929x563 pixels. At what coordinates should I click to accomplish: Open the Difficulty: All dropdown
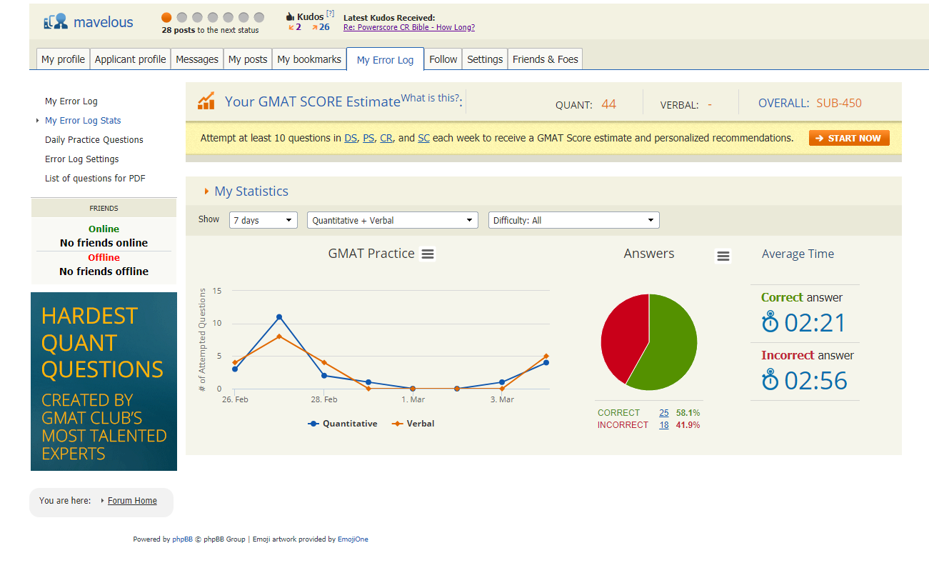tap(573, 220)
